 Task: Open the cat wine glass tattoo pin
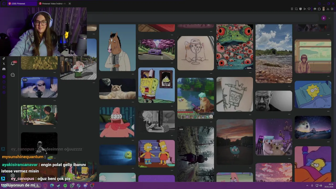coord(196,53)
